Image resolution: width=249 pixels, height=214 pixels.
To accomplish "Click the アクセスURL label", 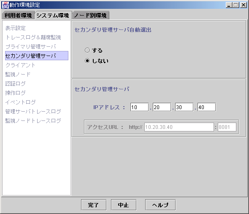I will pyautogui.click(x=105, y=127).
